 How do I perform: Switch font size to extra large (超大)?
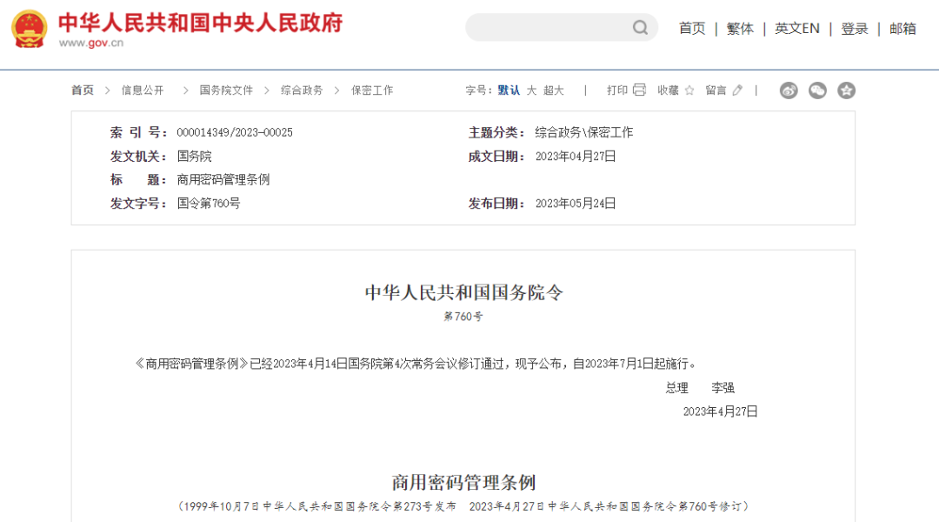554,90
